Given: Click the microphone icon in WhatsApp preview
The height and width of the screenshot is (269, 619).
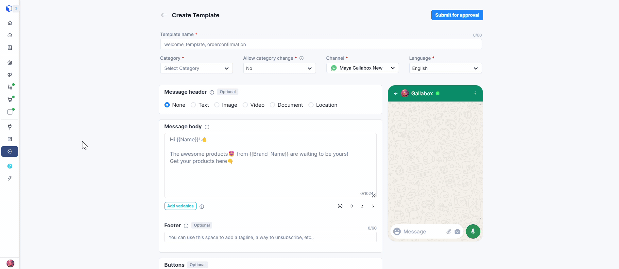Looking at the screenshot, I should pos(473,231).
